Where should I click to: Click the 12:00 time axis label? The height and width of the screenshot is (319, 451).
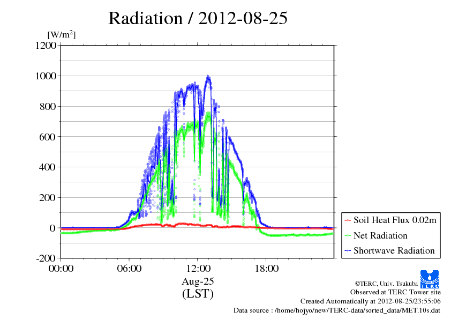(x=198, y=269)
